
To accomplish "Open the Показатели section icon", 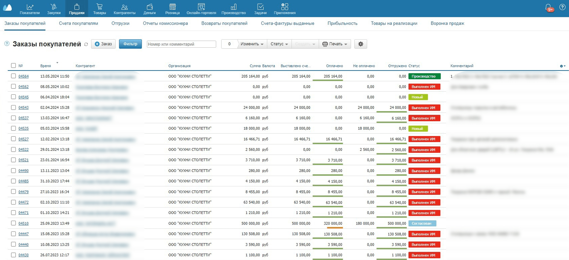I will point(30,7).
